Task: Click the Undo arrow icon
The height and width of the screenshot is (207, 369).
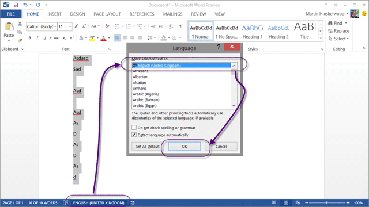Action: 25,5
